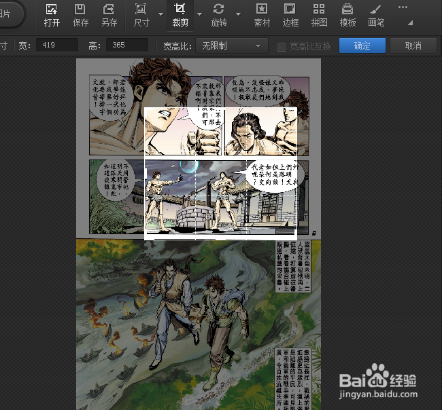Expand the 裁剪 options arrow
442x410 pixels.
pyautogui.click(x=199, y=14)
